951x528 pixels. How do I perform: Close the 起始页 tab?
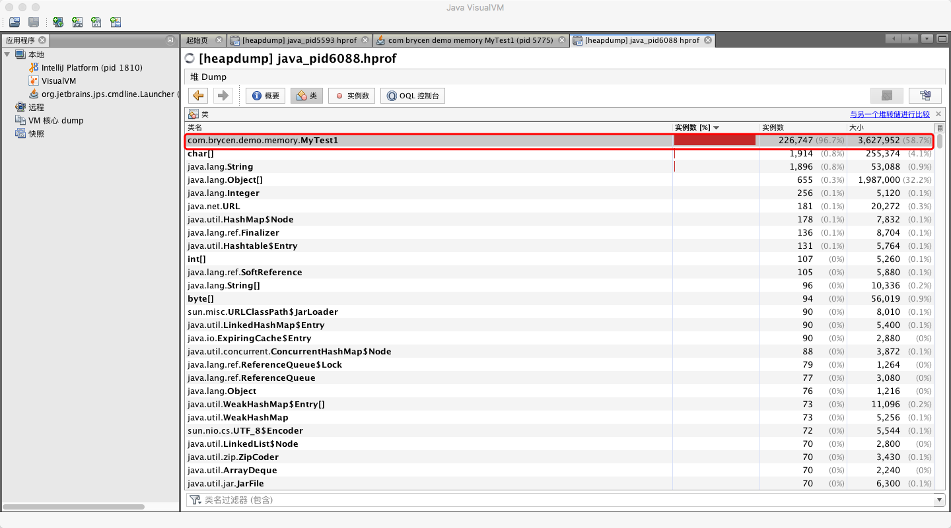click(x=220, y=40)
